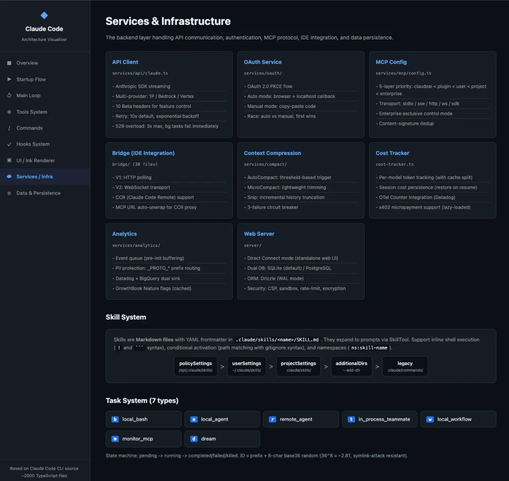The image size is (509, 481).
Task: Select the projectSettings skill source box
Action: coord(298,367)
